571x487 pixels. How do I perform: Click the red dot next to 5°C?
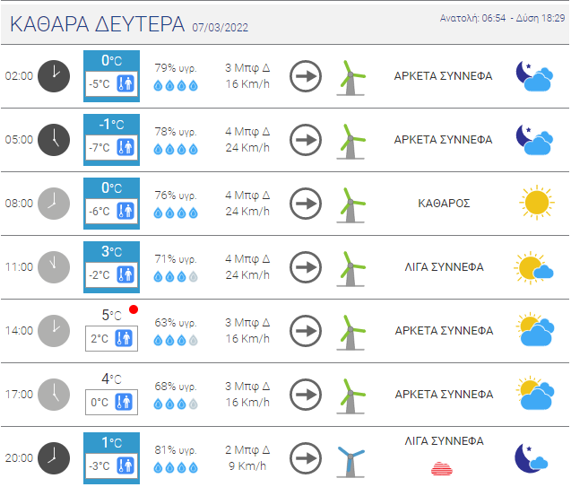134,309
